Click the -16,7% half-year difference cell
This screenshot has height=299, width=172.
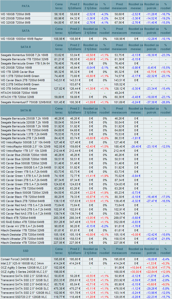(x=165, y=14)
